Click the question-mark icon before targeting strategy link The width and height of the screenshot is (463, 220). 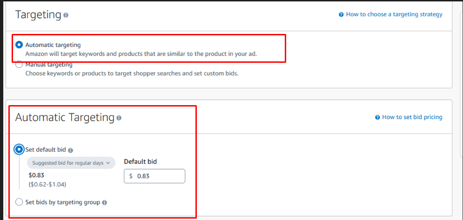[x=341, y=14]
